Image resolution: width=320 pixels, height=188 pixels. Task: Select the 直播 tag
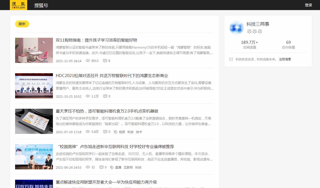(118, 167)
